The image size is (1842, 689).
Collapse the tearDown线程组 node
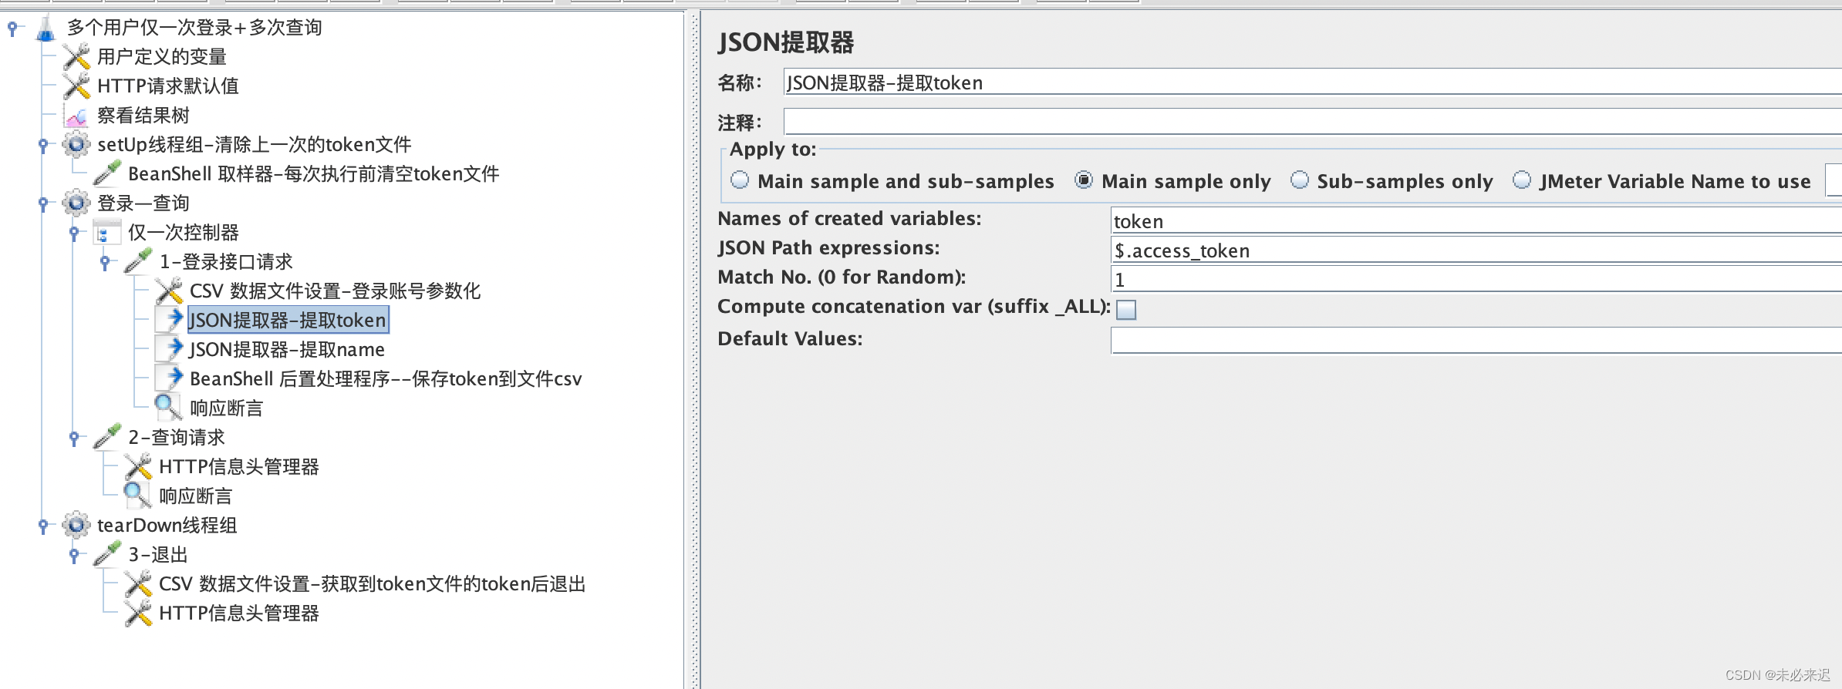[43, 526]
